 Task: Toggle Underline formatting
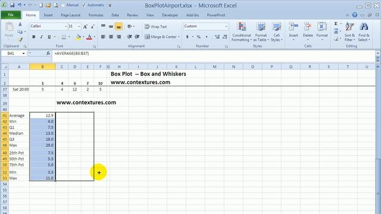[49, 37]
